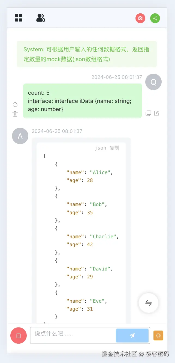Open settings via the orange gear icon

click(158, 335)
